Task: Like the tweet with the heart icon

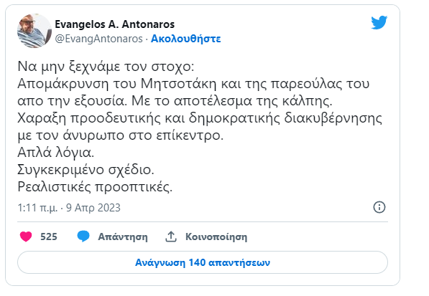Action: click(x=26, y=237)
